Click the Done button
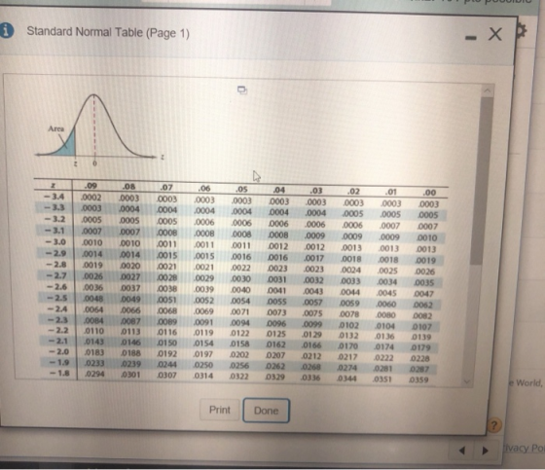The image size is (545, 470). point(266,411)
